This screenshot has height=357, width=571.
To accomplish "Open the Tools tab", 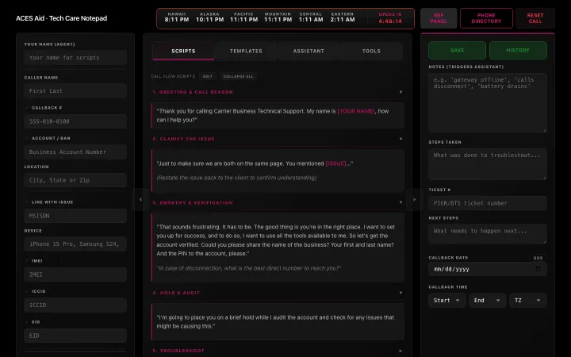I will point(371,51).
